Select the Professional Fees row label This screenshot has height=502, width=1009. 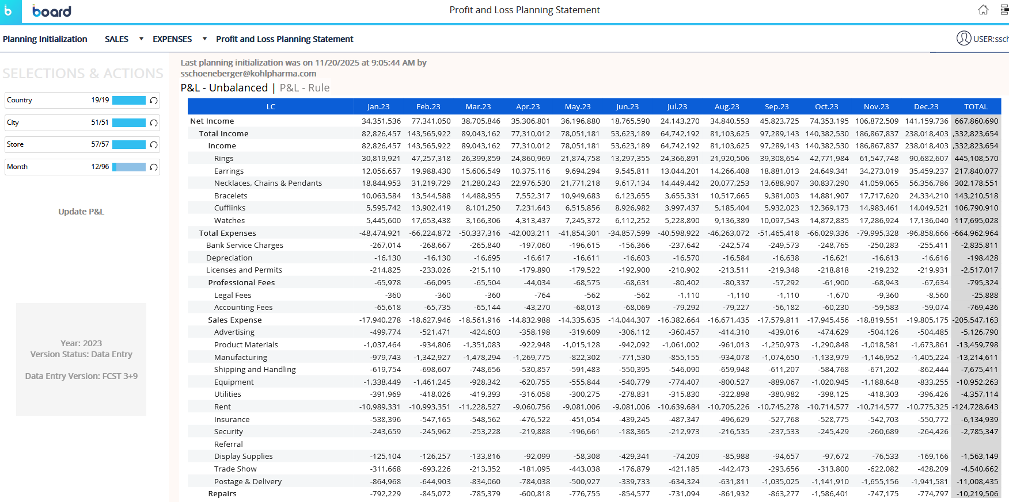[x=241, y=282]
